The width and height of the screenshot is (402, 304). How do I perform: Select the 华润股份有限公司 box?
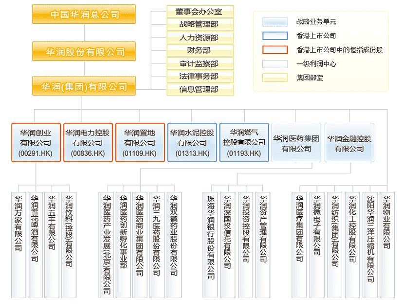tap(85, 52)
